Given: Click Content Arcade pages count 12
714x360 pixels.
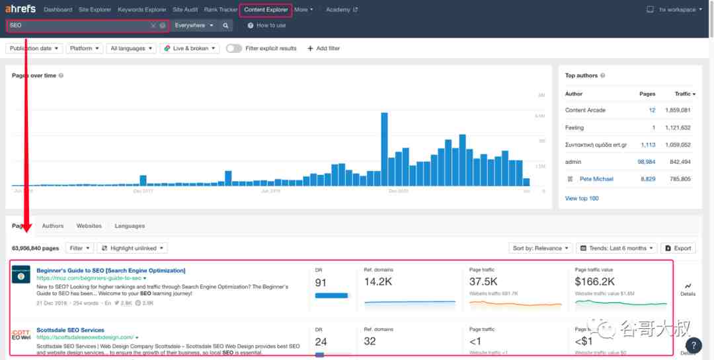Looking at the screenshot, I should click(652, 110).
